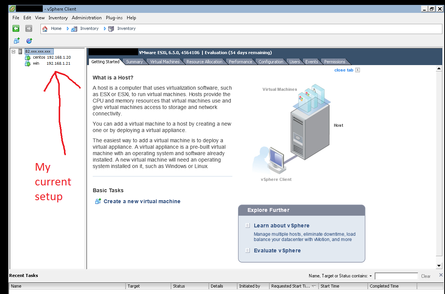
Task: Switch to the Events tab
Action: [x=312, y=62]
